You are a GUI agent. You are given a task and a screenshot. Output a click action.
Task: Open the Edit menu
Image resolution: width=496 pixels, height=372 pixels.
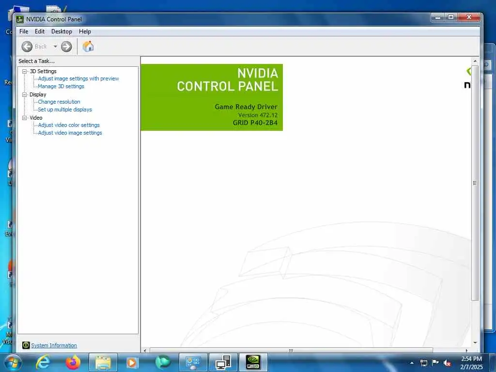pyautogui.click(x=40, y=31)
